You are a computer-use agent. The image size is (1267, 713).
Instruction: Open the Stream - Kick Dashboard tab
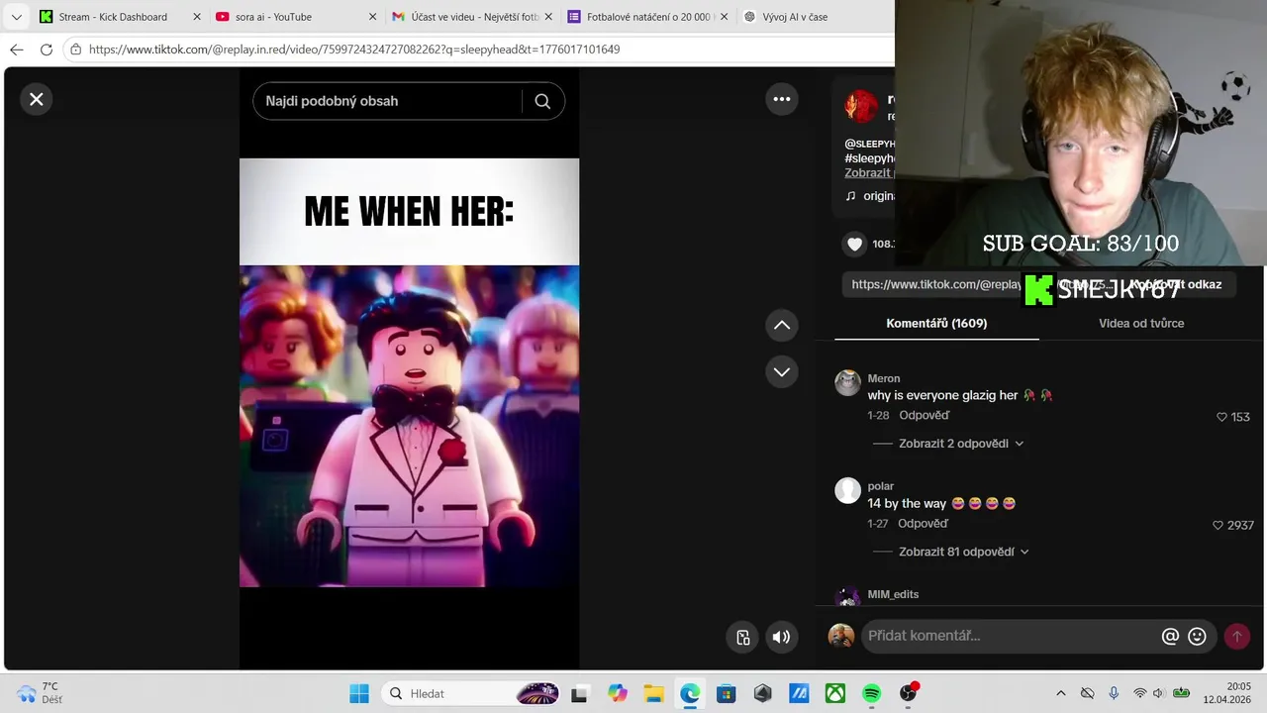[113, 17]
